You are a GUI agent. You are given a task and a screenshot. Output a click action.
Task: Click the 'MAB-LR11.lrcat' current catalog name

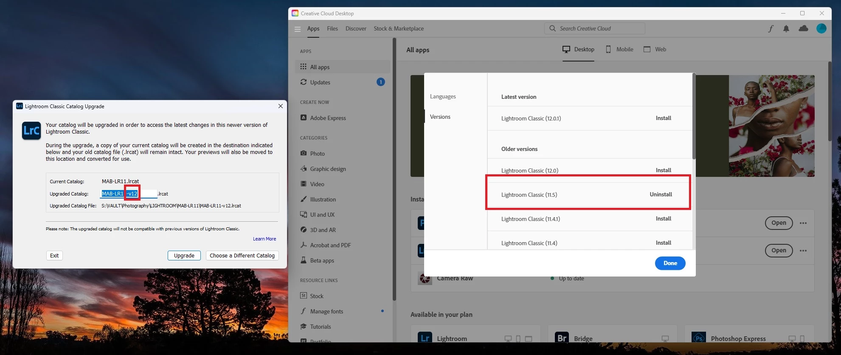(120, 181)
